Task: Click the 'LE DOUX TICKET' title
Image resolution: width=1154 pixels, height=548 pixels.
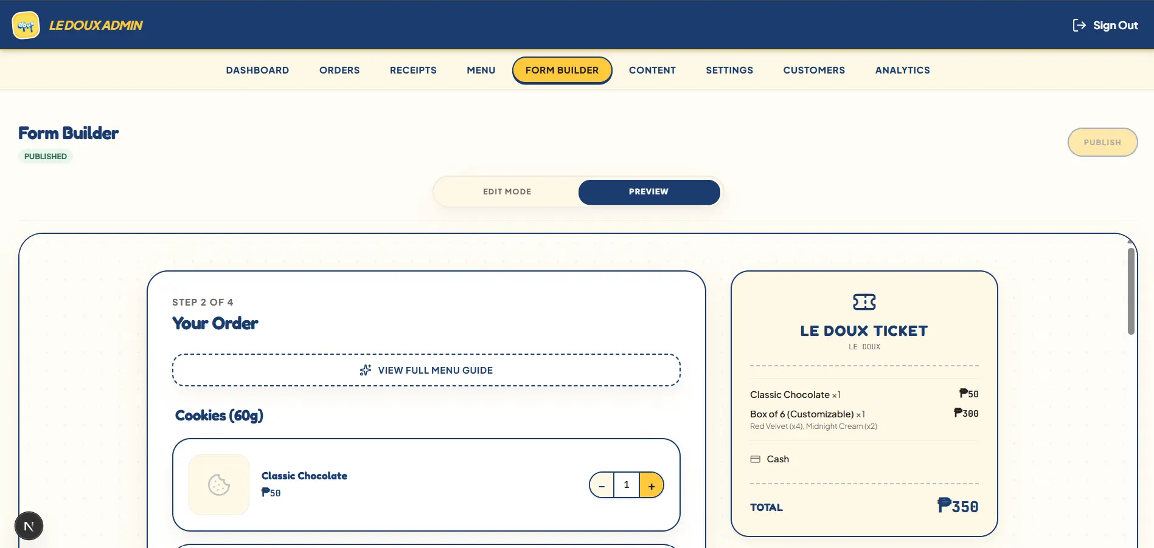Action: pos(864,331)
